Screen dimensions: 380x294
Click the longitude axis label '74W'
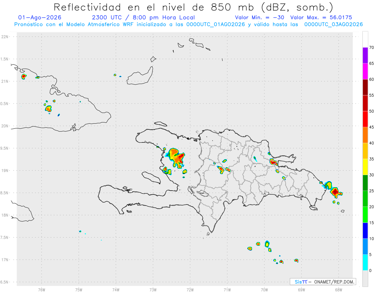coord(116,290)
